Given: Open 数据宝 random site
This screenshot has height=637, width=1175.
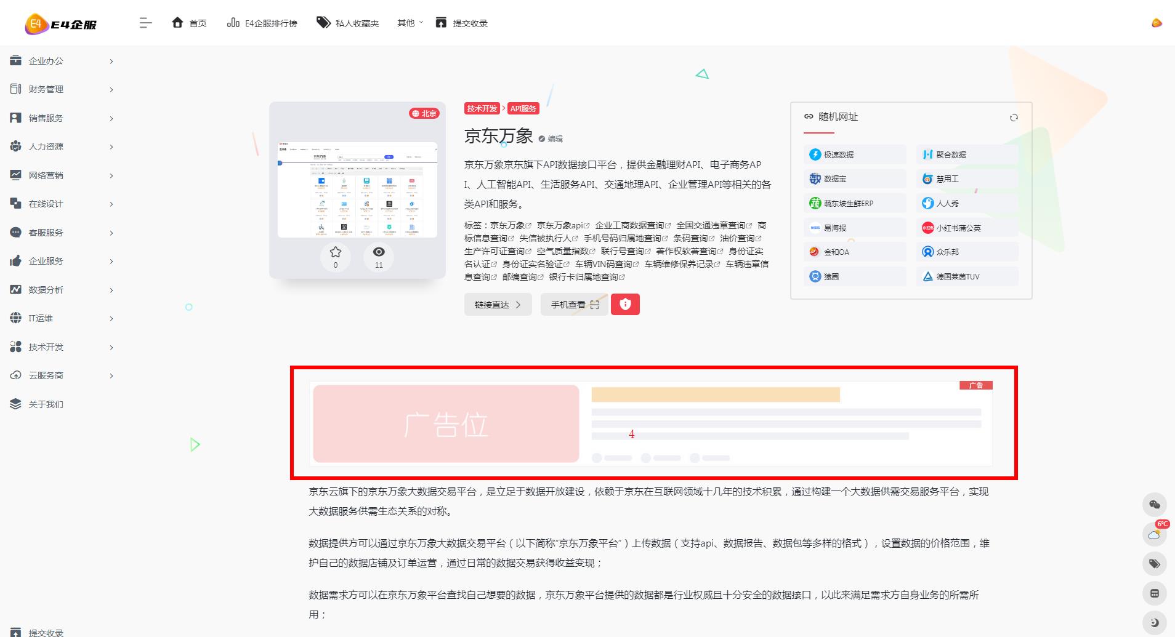Looking at the screenshot, I should [855, 179].
